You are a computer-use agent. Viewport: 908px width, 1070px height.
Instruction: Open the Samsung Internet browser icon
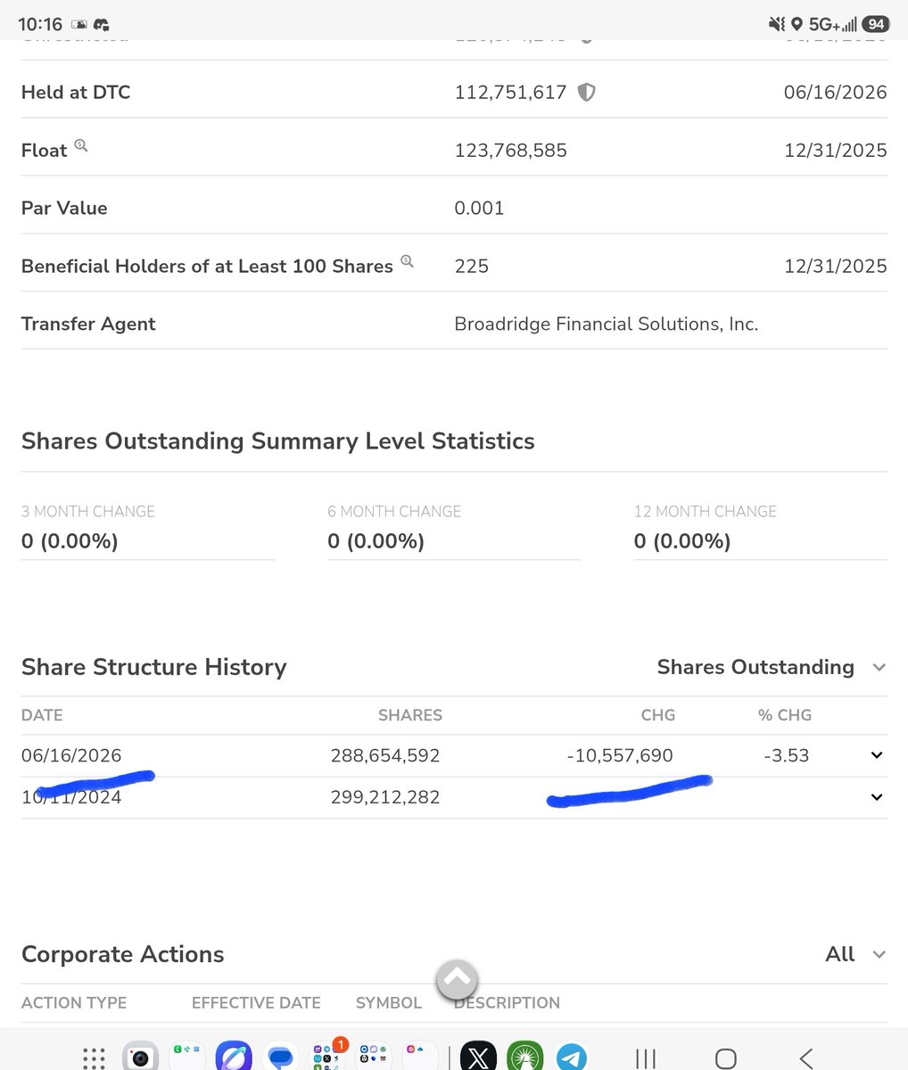tap(234, 1058)
